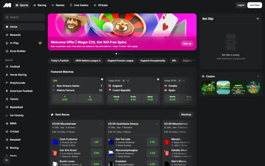Click the M logo in the header

(7, 5)
